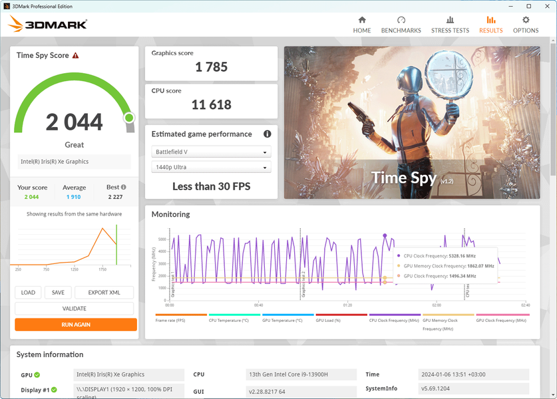Click the Time Spy preview image
The width and height of the screenshot is (557, 399).
point(412,122)
